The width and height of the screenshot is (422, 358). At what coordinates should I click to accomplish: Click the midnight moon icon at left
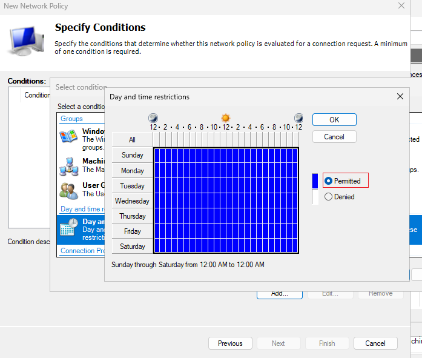153,118
